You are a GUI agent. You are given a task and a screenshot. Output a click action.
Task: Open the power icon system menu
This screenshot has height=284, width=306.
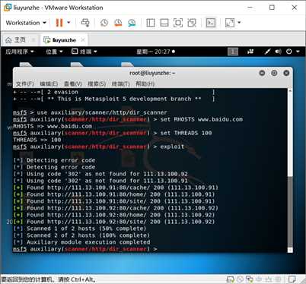(x=289, y=52)
